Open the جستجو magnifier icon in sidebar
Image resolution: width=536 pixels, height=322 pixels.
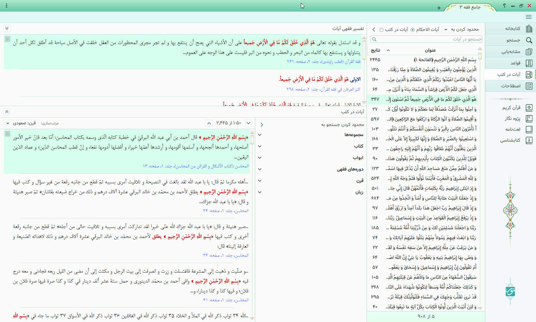[529, 40]
